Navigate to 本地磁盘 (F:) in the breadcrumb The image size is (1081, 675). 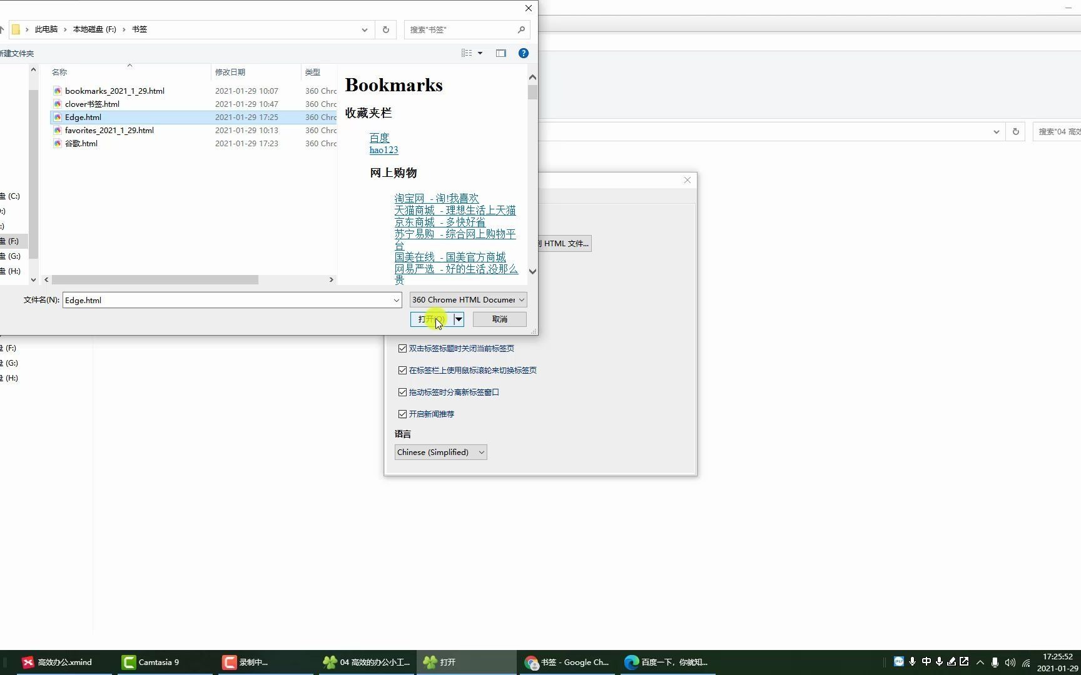pos(94,29)
